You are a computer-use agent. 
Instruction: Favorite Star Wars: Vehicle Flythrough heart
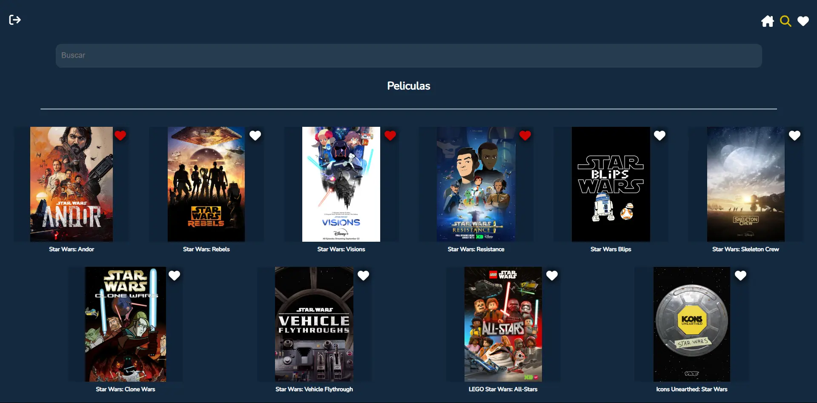[x=363, y=275]
